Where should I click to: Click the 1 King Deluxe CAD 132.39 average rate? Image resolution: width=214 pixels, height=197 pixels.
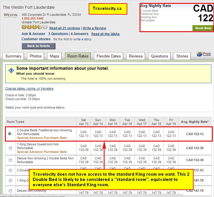click(x=195, y=148)
